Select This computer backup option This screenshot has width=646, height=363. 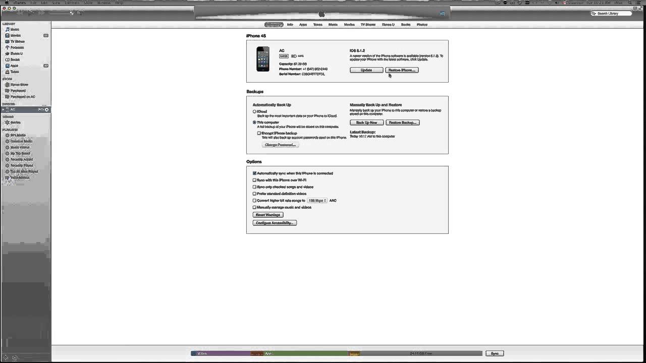(x=254, y=123)
